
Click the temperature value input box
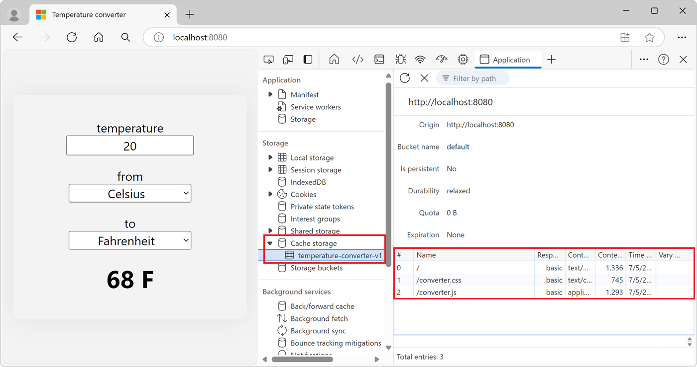coord(129,146)
